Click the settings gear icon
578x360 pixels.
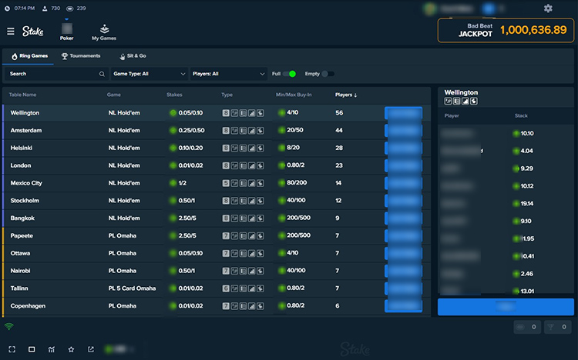pos(548,8)
